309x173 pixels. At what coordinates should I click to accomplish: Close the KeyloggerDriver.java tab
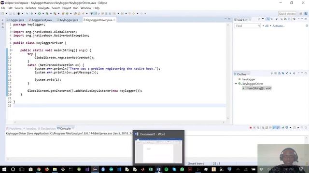[x=114, y=20]
